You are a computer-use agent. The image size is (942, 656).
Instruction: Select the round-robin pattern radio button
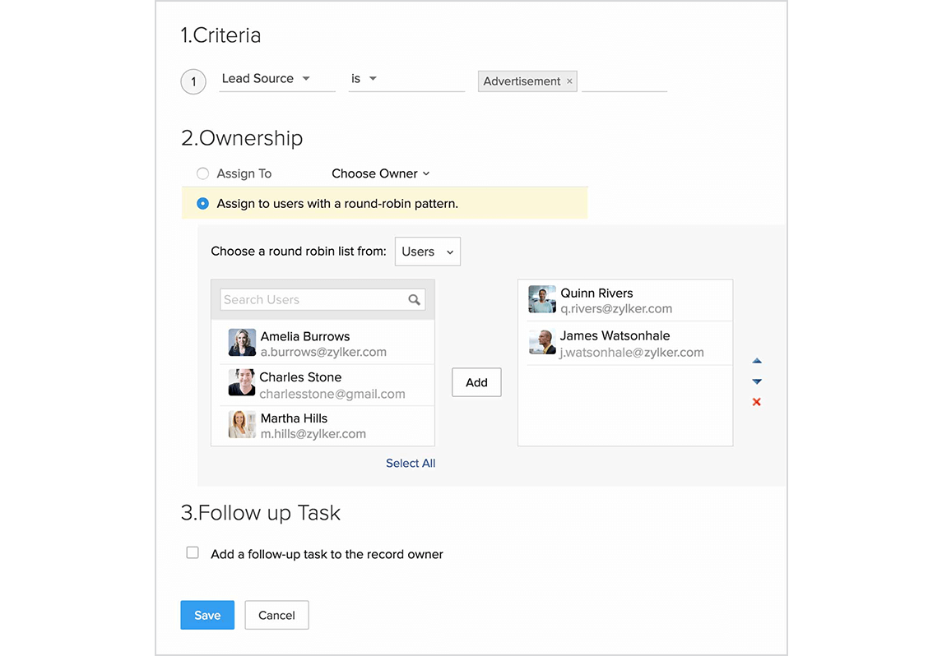pos(202,204)
